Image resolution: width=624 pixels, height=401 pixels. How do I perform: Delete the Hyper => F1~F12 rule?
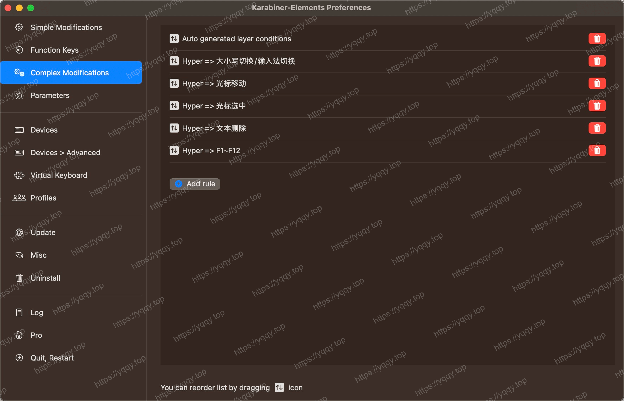pos(597,150)
